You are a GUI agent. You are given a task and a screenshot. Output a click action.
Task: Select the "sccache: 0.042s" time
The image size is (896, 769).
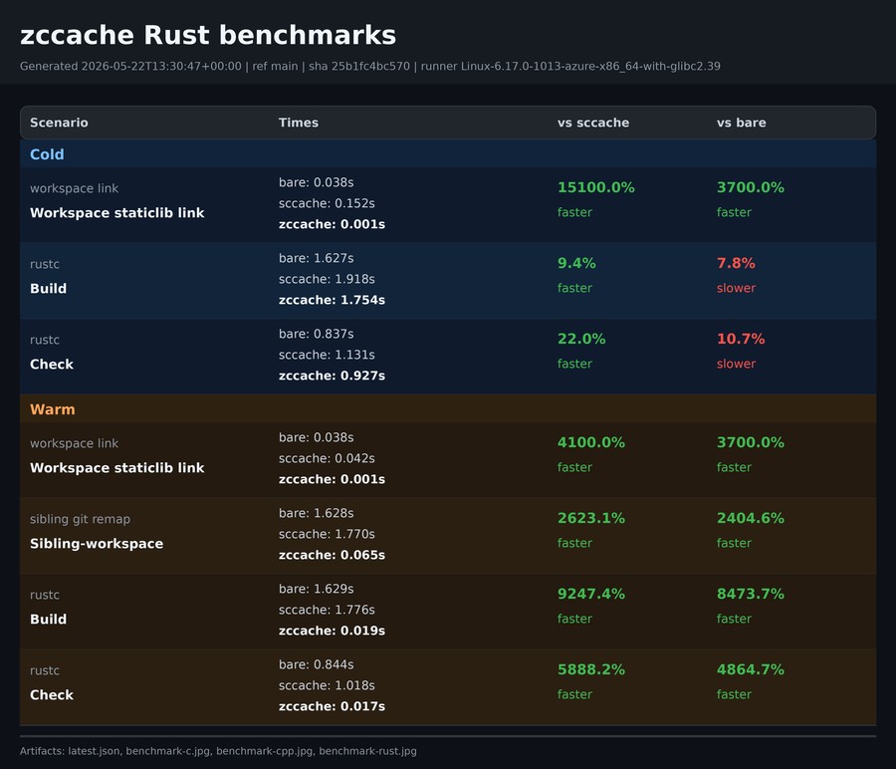(327, 458)
